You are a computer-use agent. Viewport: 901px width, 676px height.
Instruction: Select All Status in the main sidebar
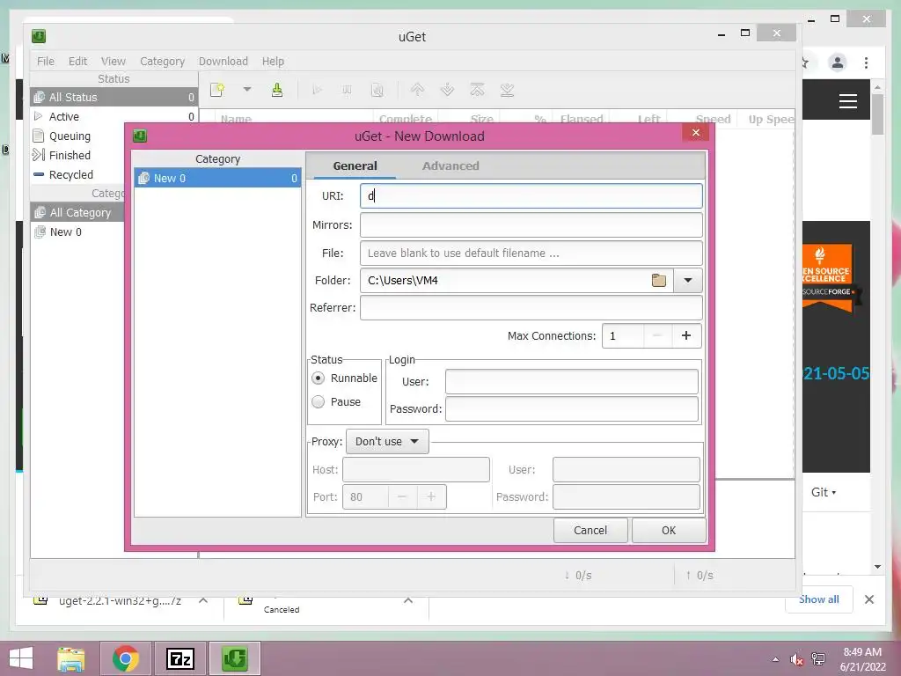[x=114, y=97]
